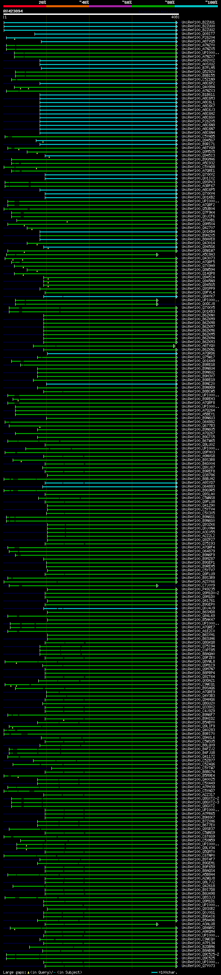Click the green alignment bar for UniRef100_A7NZX3
This screenshot has width=221, height=975.
pyautogui.click(x=92, y=91)
